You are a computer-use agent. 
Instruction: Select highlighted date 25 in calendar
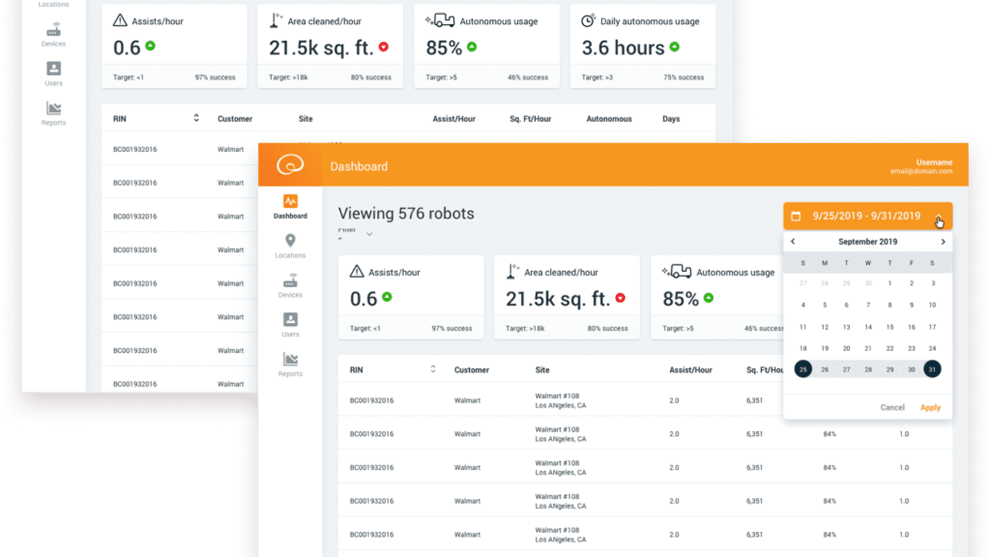pos(803,369)
